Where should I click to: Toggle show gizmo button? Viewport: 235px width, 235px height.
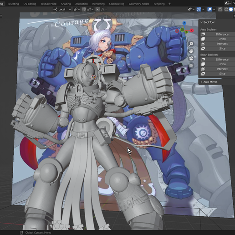coord(199,10)
